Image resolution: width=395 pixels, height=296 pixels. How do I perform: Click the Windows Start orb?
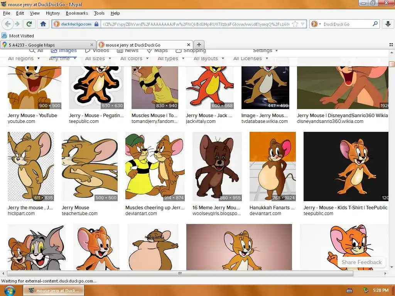10,291
